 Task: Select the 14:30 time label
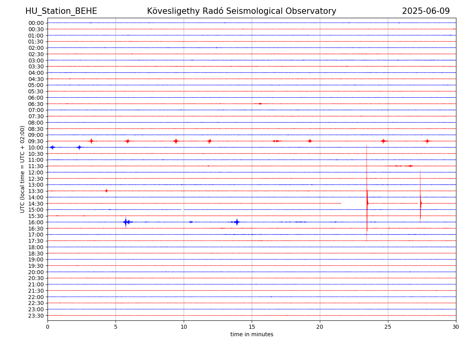[36, 204]
